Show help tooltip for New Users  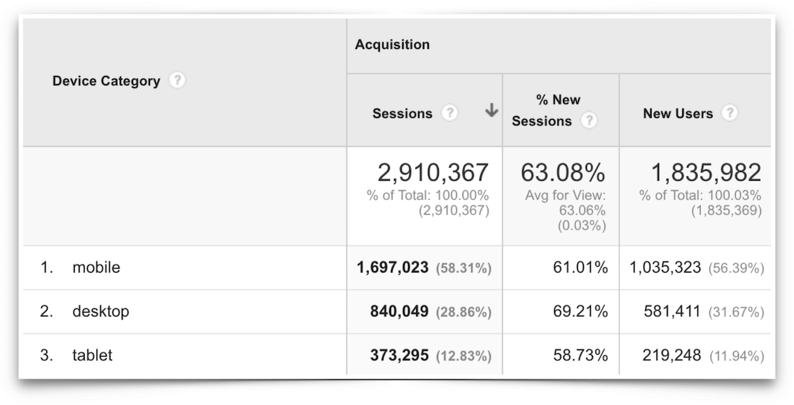[x=729, y=113]
